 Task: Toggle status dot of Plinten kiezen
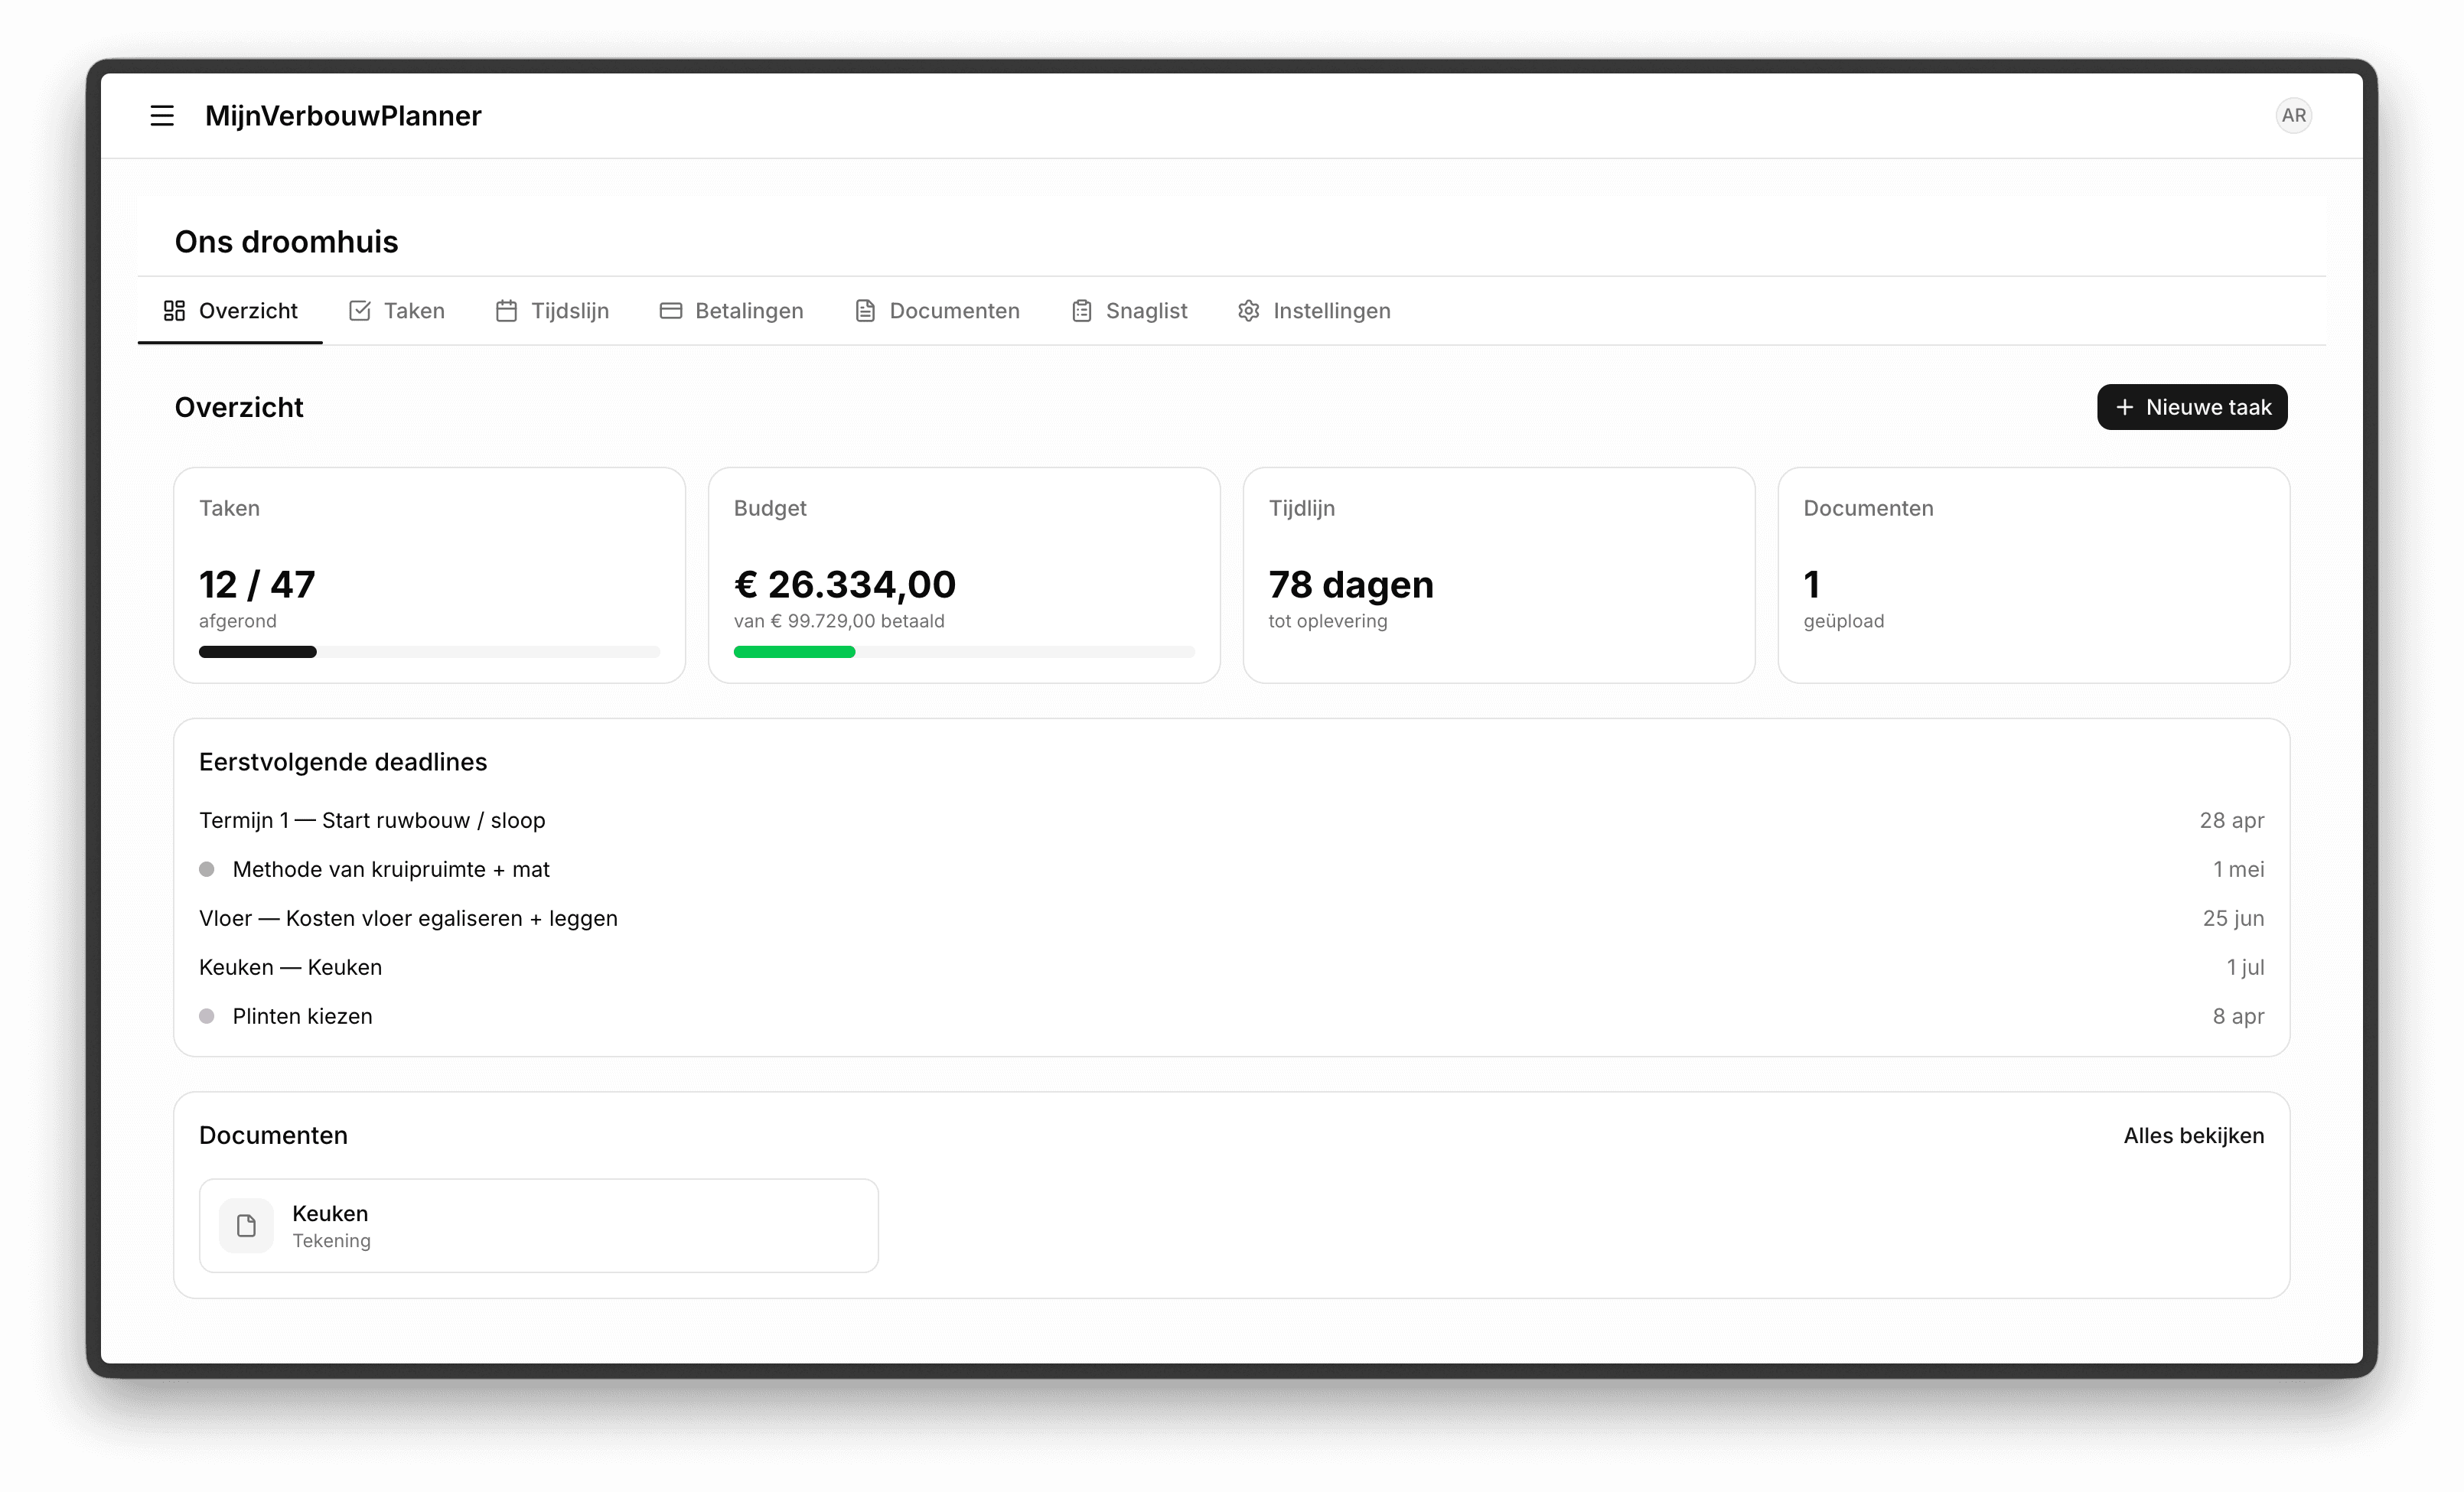pyautogui.click(x=207, y=1016)
